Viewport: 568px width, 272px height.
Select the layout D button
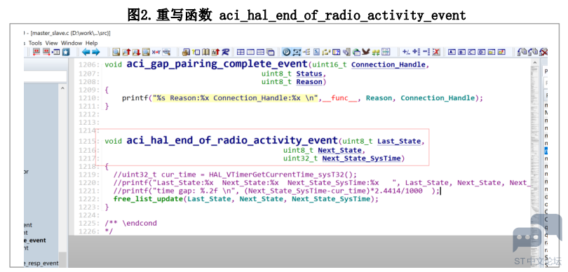click(482, 52)
